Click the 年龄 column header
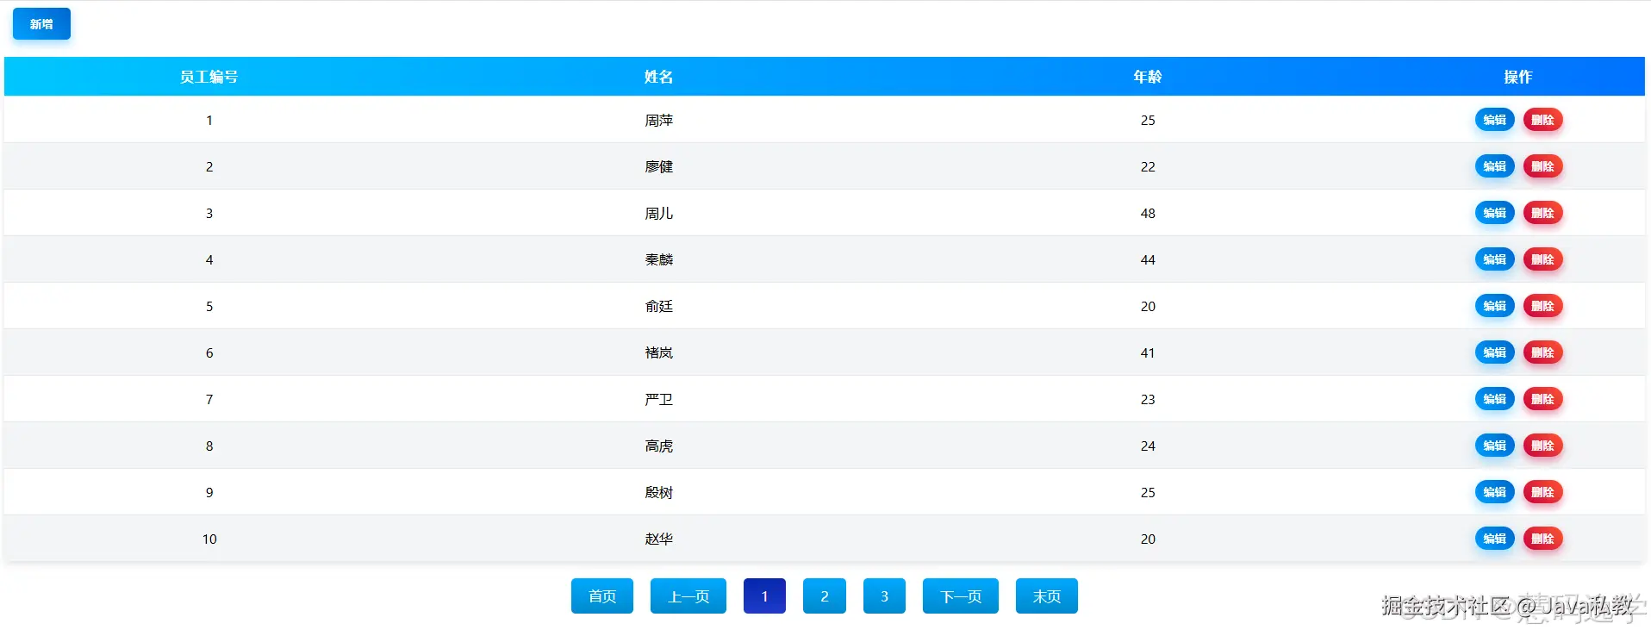Viewport: 1651px width, 636px height. 1148,77
